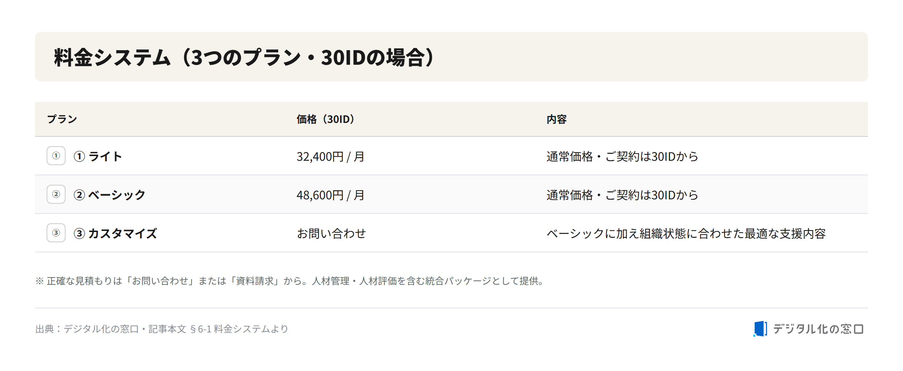The height and width of the screenshot is (371, 903).
Task: Click the 内容 column header
Action: tap(556, 119)
